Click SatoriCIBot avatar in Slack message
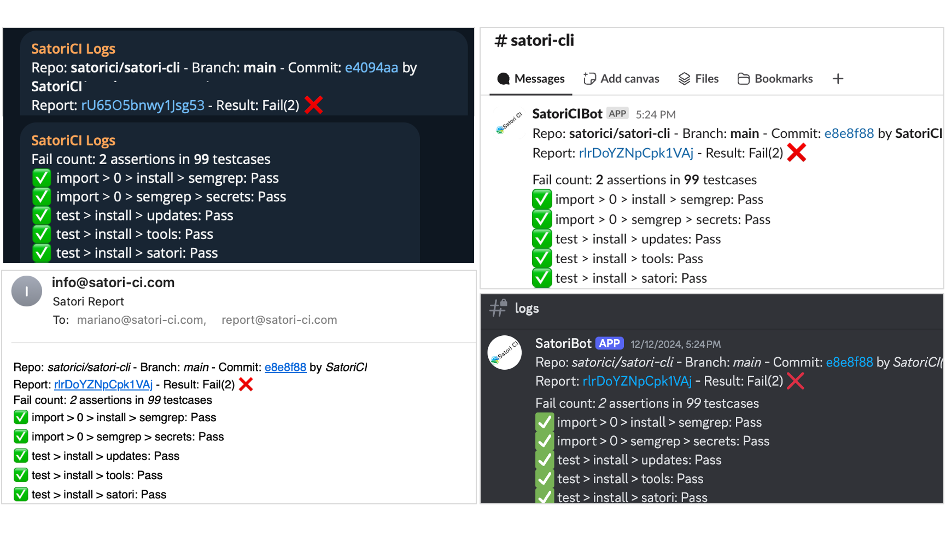 click(509, 123)
